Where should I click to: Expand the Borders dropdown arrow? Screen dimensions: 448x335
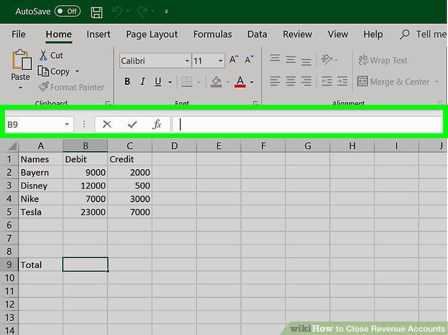[x=199, y=82]
